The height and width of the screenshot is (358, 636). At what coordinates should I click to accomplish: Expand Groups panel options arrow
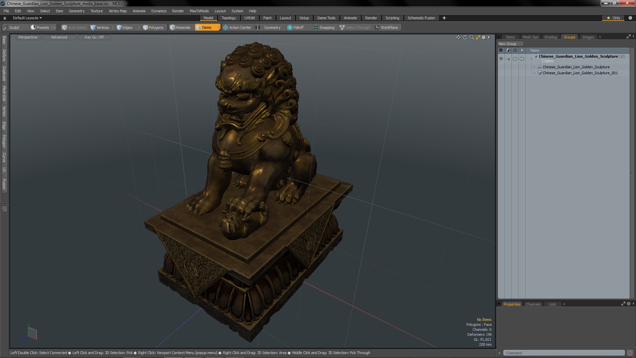pyautogui.click(x=633, y=37)
